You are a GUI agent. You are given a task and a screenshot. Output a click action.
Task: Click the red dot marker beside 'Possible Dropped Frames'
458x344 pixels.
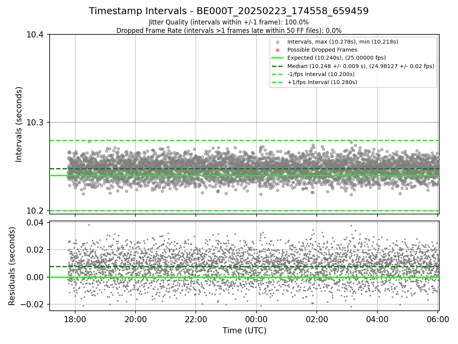click(277, 50)
